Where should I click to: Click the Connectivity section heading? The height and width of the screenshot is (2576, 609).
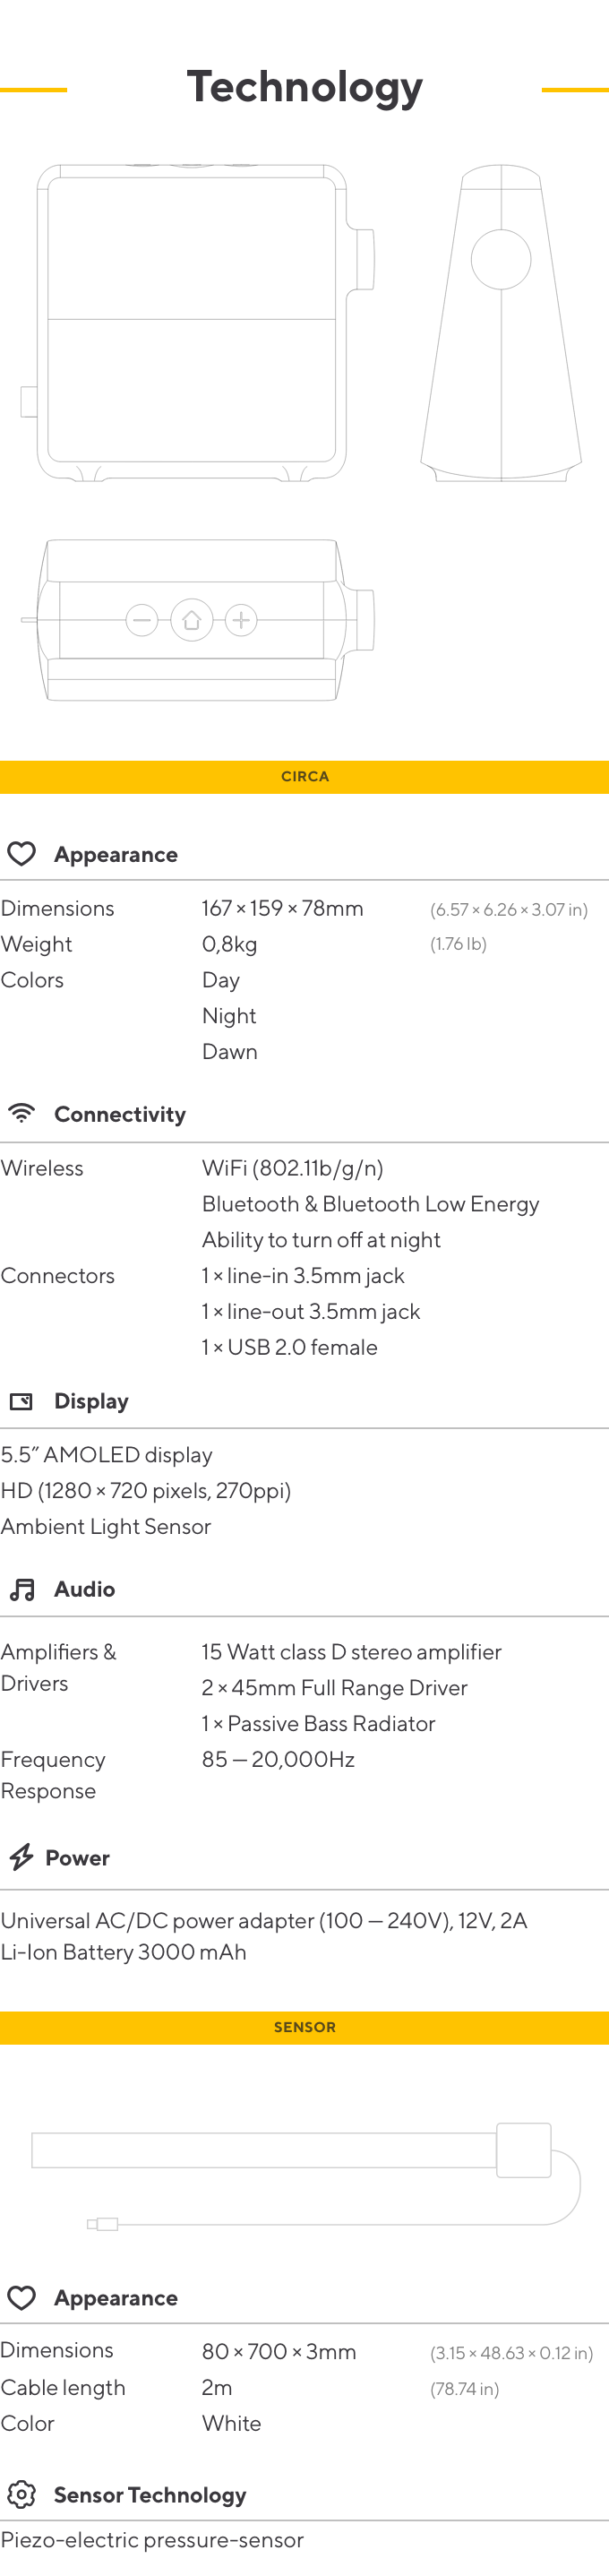click(120, 1114)
